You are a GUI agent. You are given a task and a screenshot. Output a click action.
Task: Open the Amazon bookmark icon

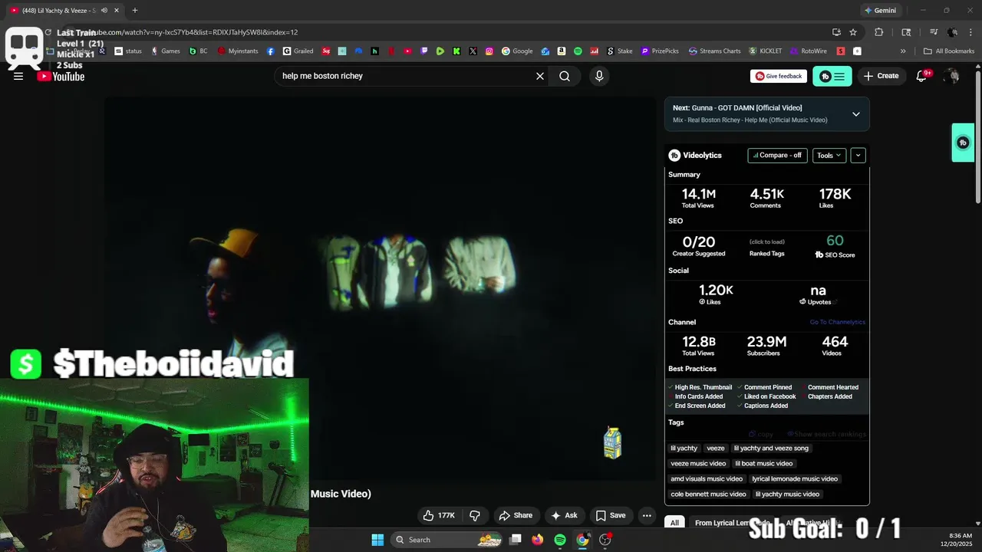pos(562,51)
